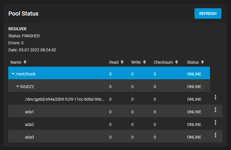This screenshot has width=231, height=150.
Task: Click the Read value for ada1
Action: [x=110, y=112]
